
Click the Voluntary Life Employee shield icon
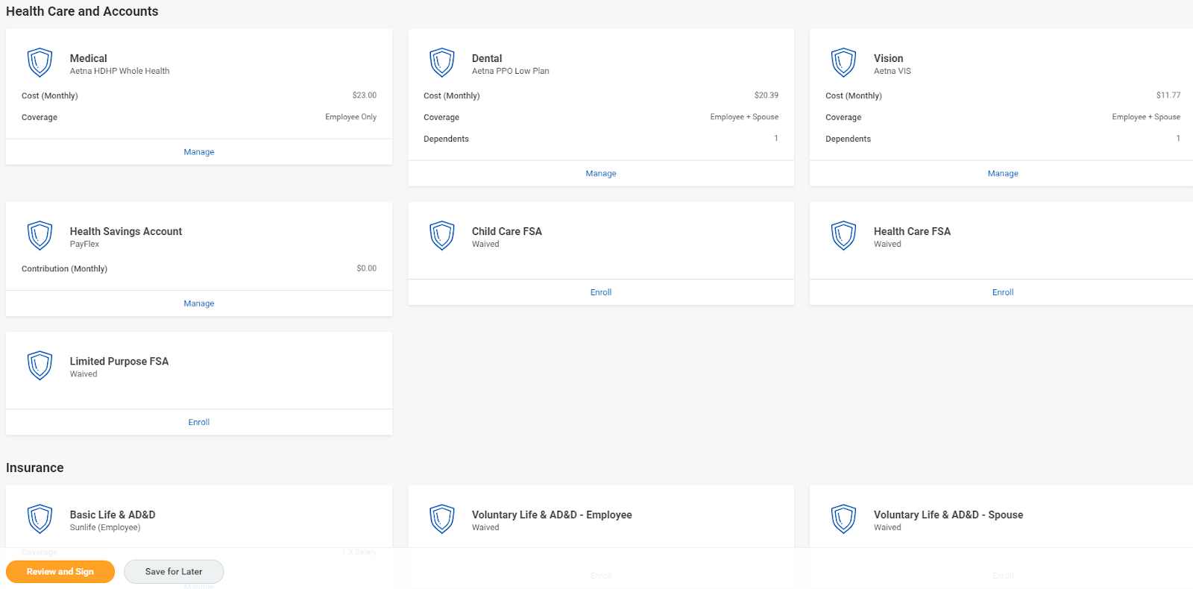(x=441, y=519)
